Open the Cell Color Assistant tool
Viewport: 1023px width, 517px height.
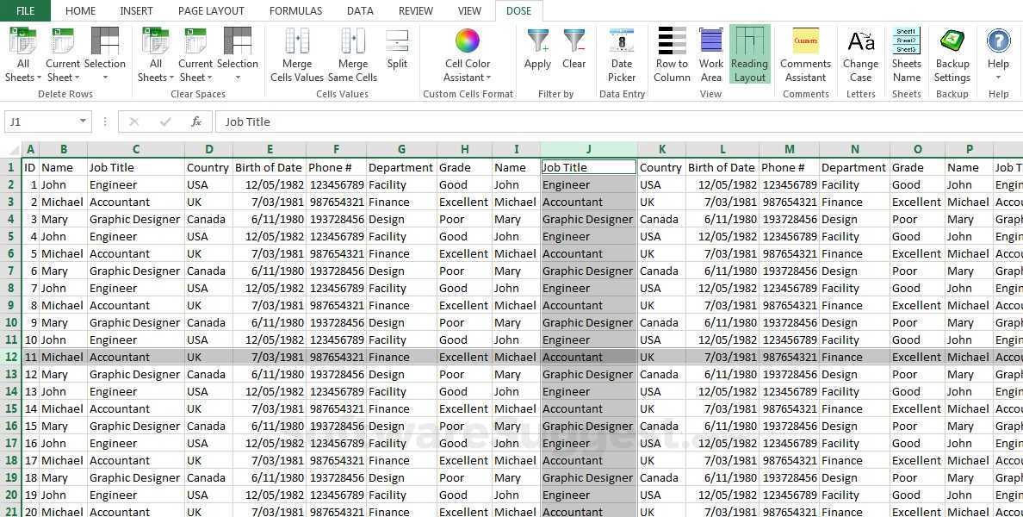[x=468, y=53]
